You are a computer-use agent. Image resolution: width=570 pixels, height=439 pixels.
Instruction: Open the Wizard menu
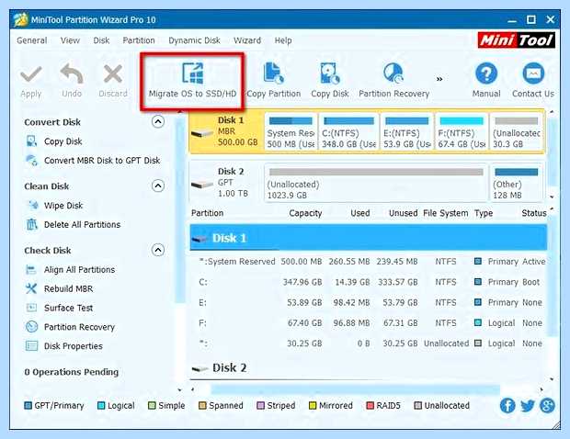(x=247, y=40)
